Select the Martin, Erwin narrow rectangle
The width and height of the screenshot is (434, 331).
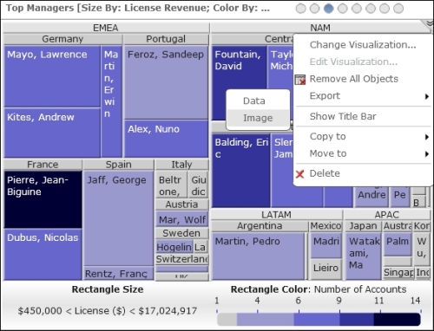(x=111, y=101)
